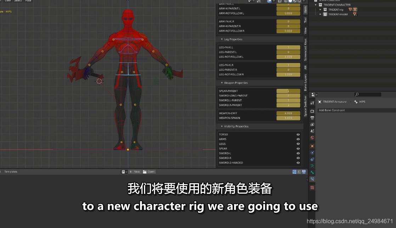Collapse the Weapon Properties panel
Viewport: 396px width, 228px height.
tap(222, 83)
